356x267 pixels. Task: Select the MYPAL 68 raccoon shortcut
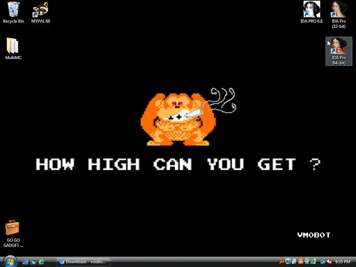41,13
